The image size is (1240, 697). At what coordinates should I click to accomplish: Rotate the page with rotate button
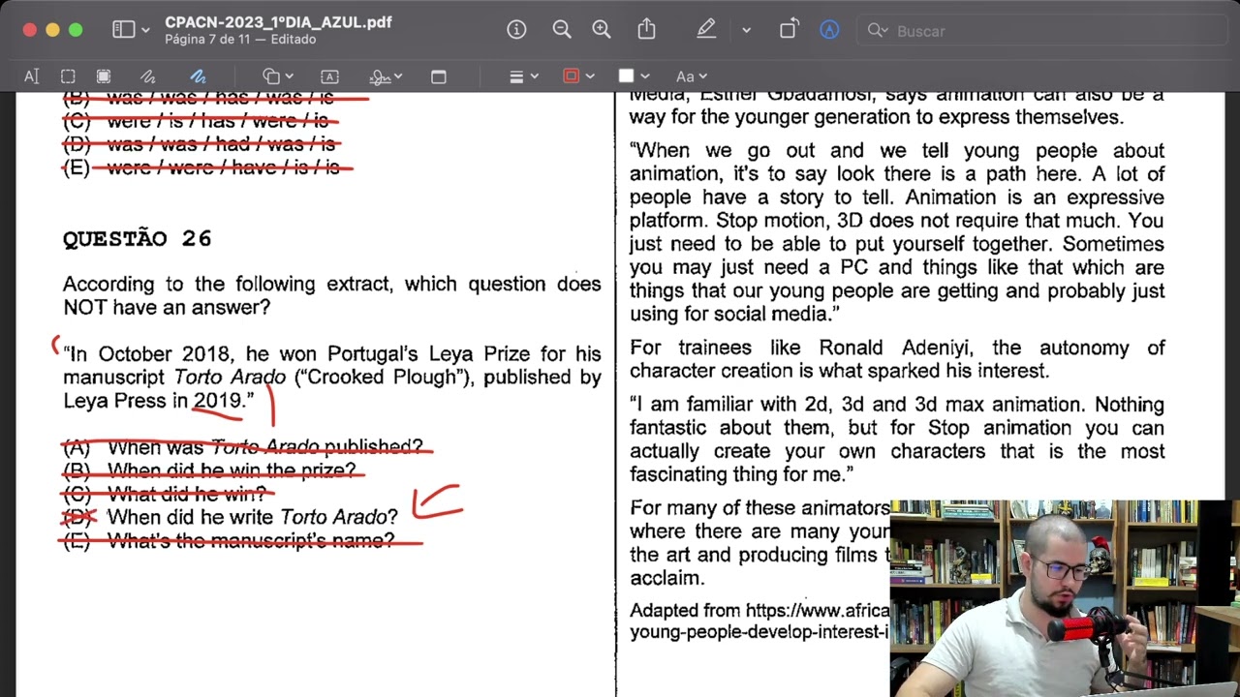click(789, 30)
